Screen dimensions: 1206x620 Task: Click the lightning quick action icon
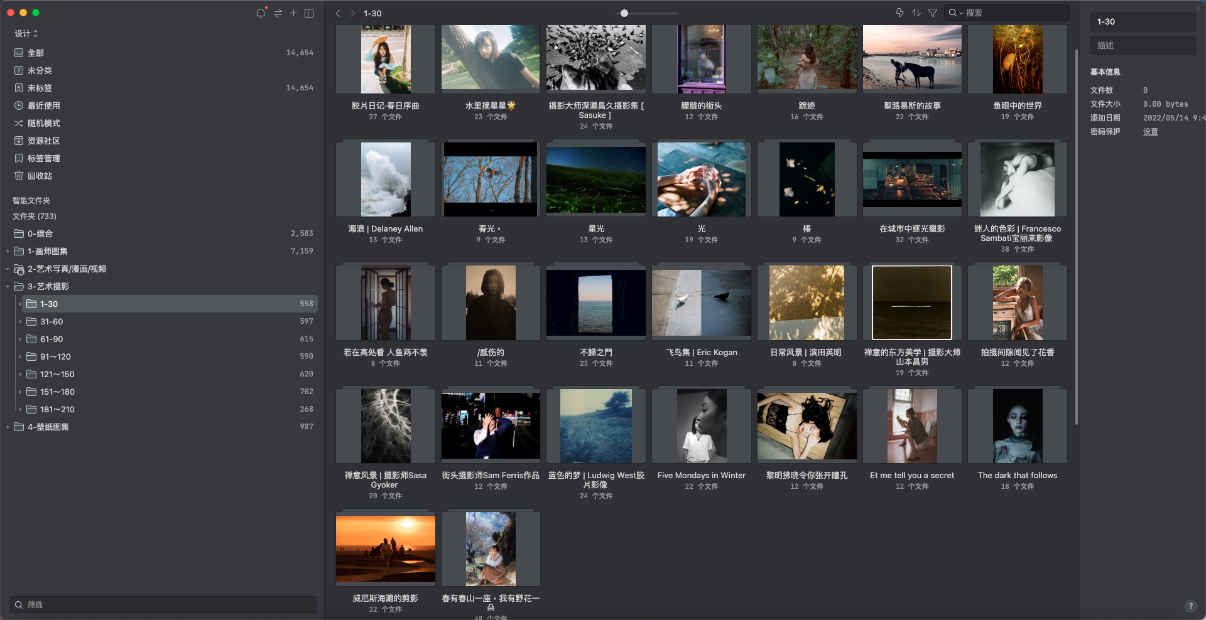899,13
